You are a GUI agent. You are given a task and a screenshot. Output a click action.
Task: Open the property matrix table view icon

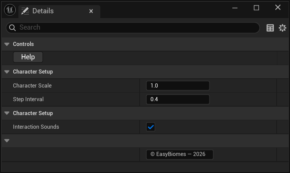270,28
